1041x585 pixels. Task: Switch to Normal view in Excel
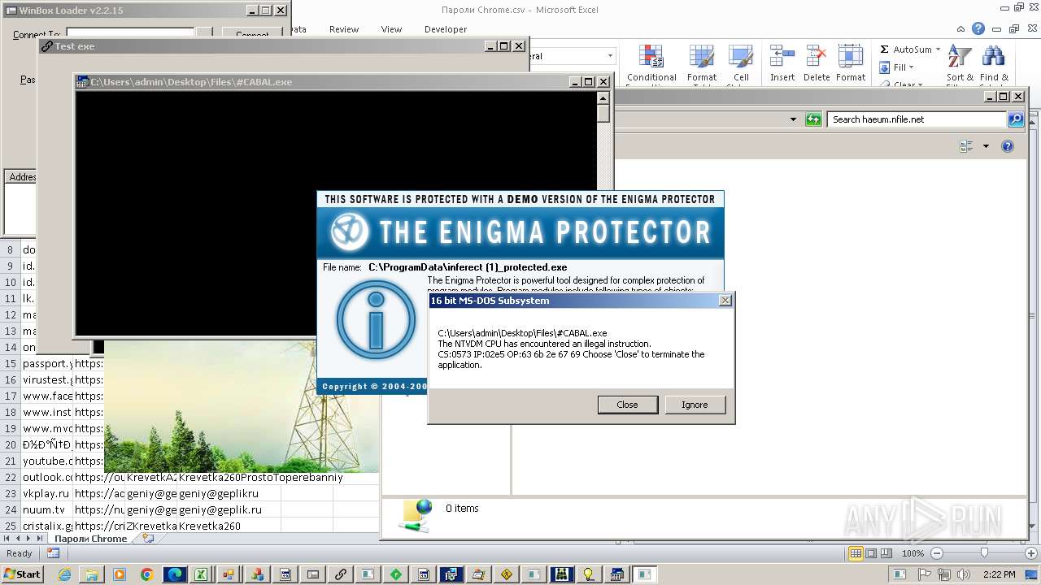[856, 553]
